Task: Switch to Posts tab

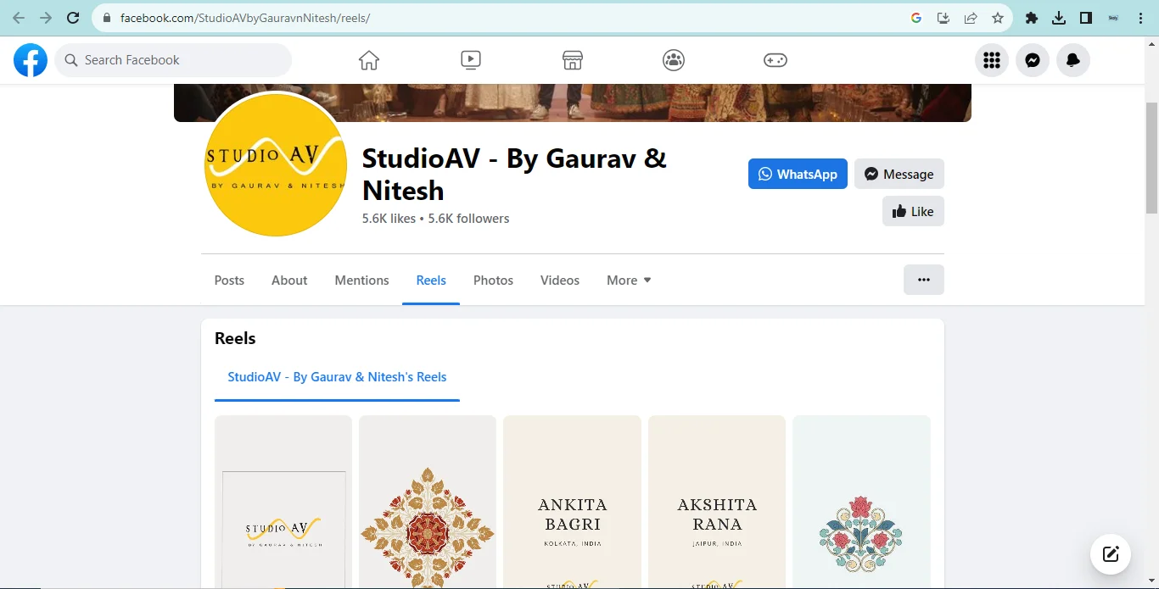Action: click(229, 281)
